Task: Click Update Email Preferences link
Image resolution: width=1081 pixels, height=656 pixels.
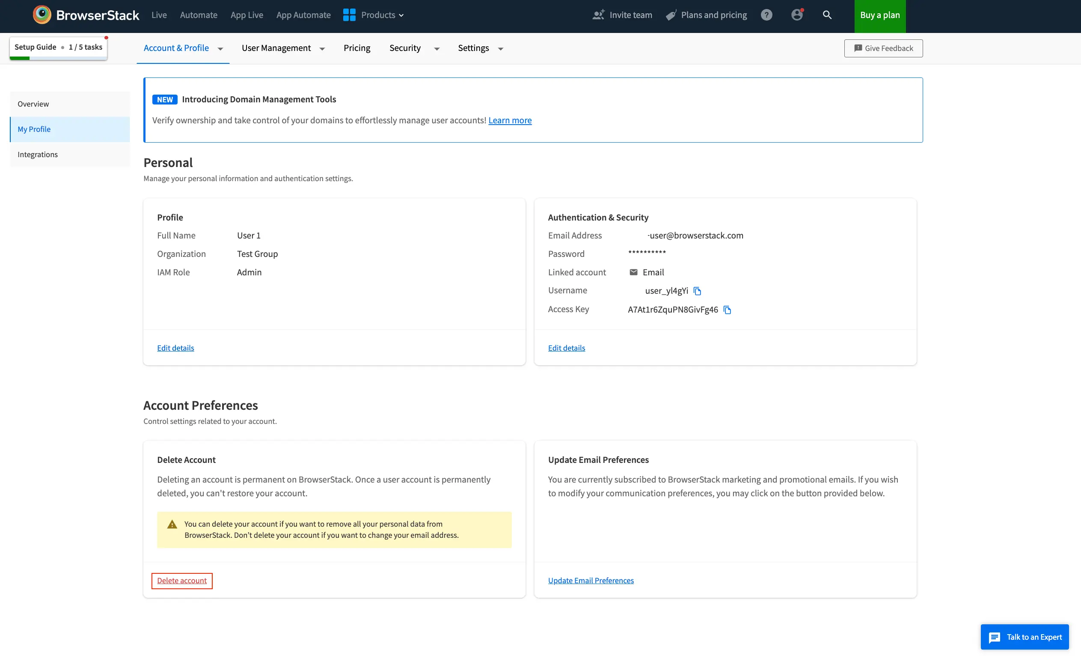Action: click(x=591, y=581)
